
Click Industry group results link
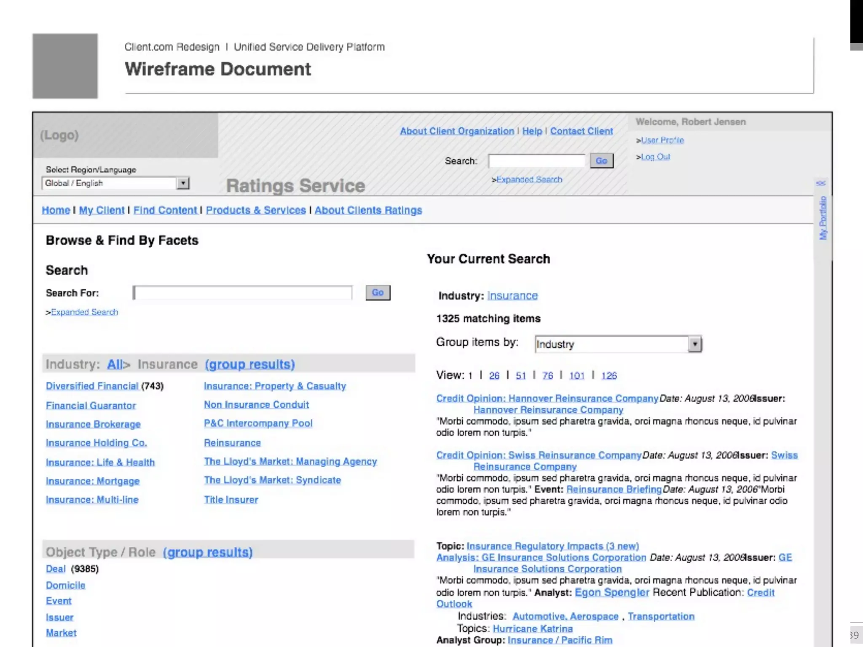(x=250, y=364)
